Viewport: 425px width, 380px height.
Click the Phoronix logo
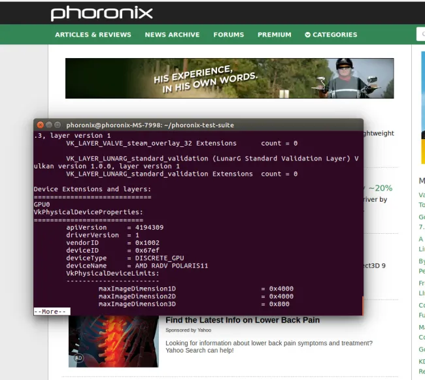point(101,13)
